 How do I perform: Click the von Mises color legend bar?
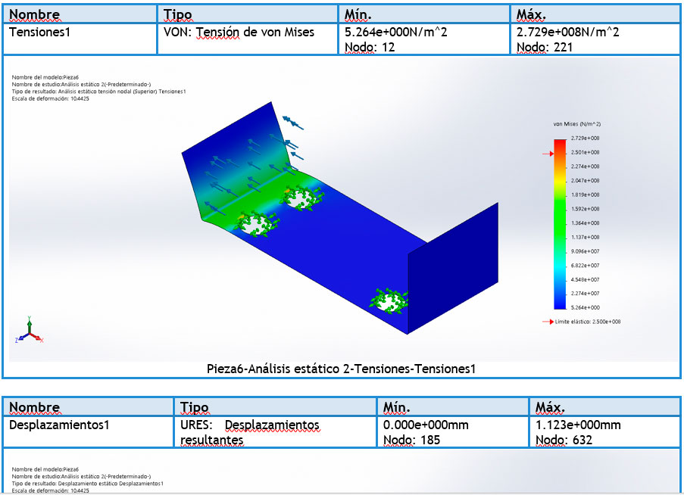click(x=559, y=224)
